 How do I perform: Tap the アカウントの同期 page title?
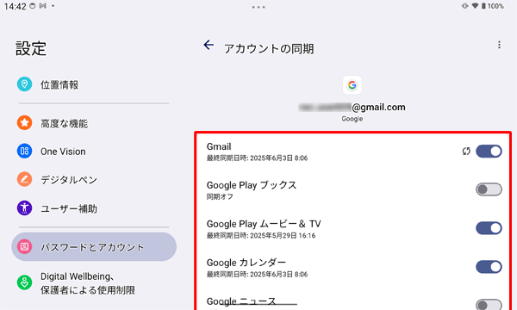click(269, 49)
